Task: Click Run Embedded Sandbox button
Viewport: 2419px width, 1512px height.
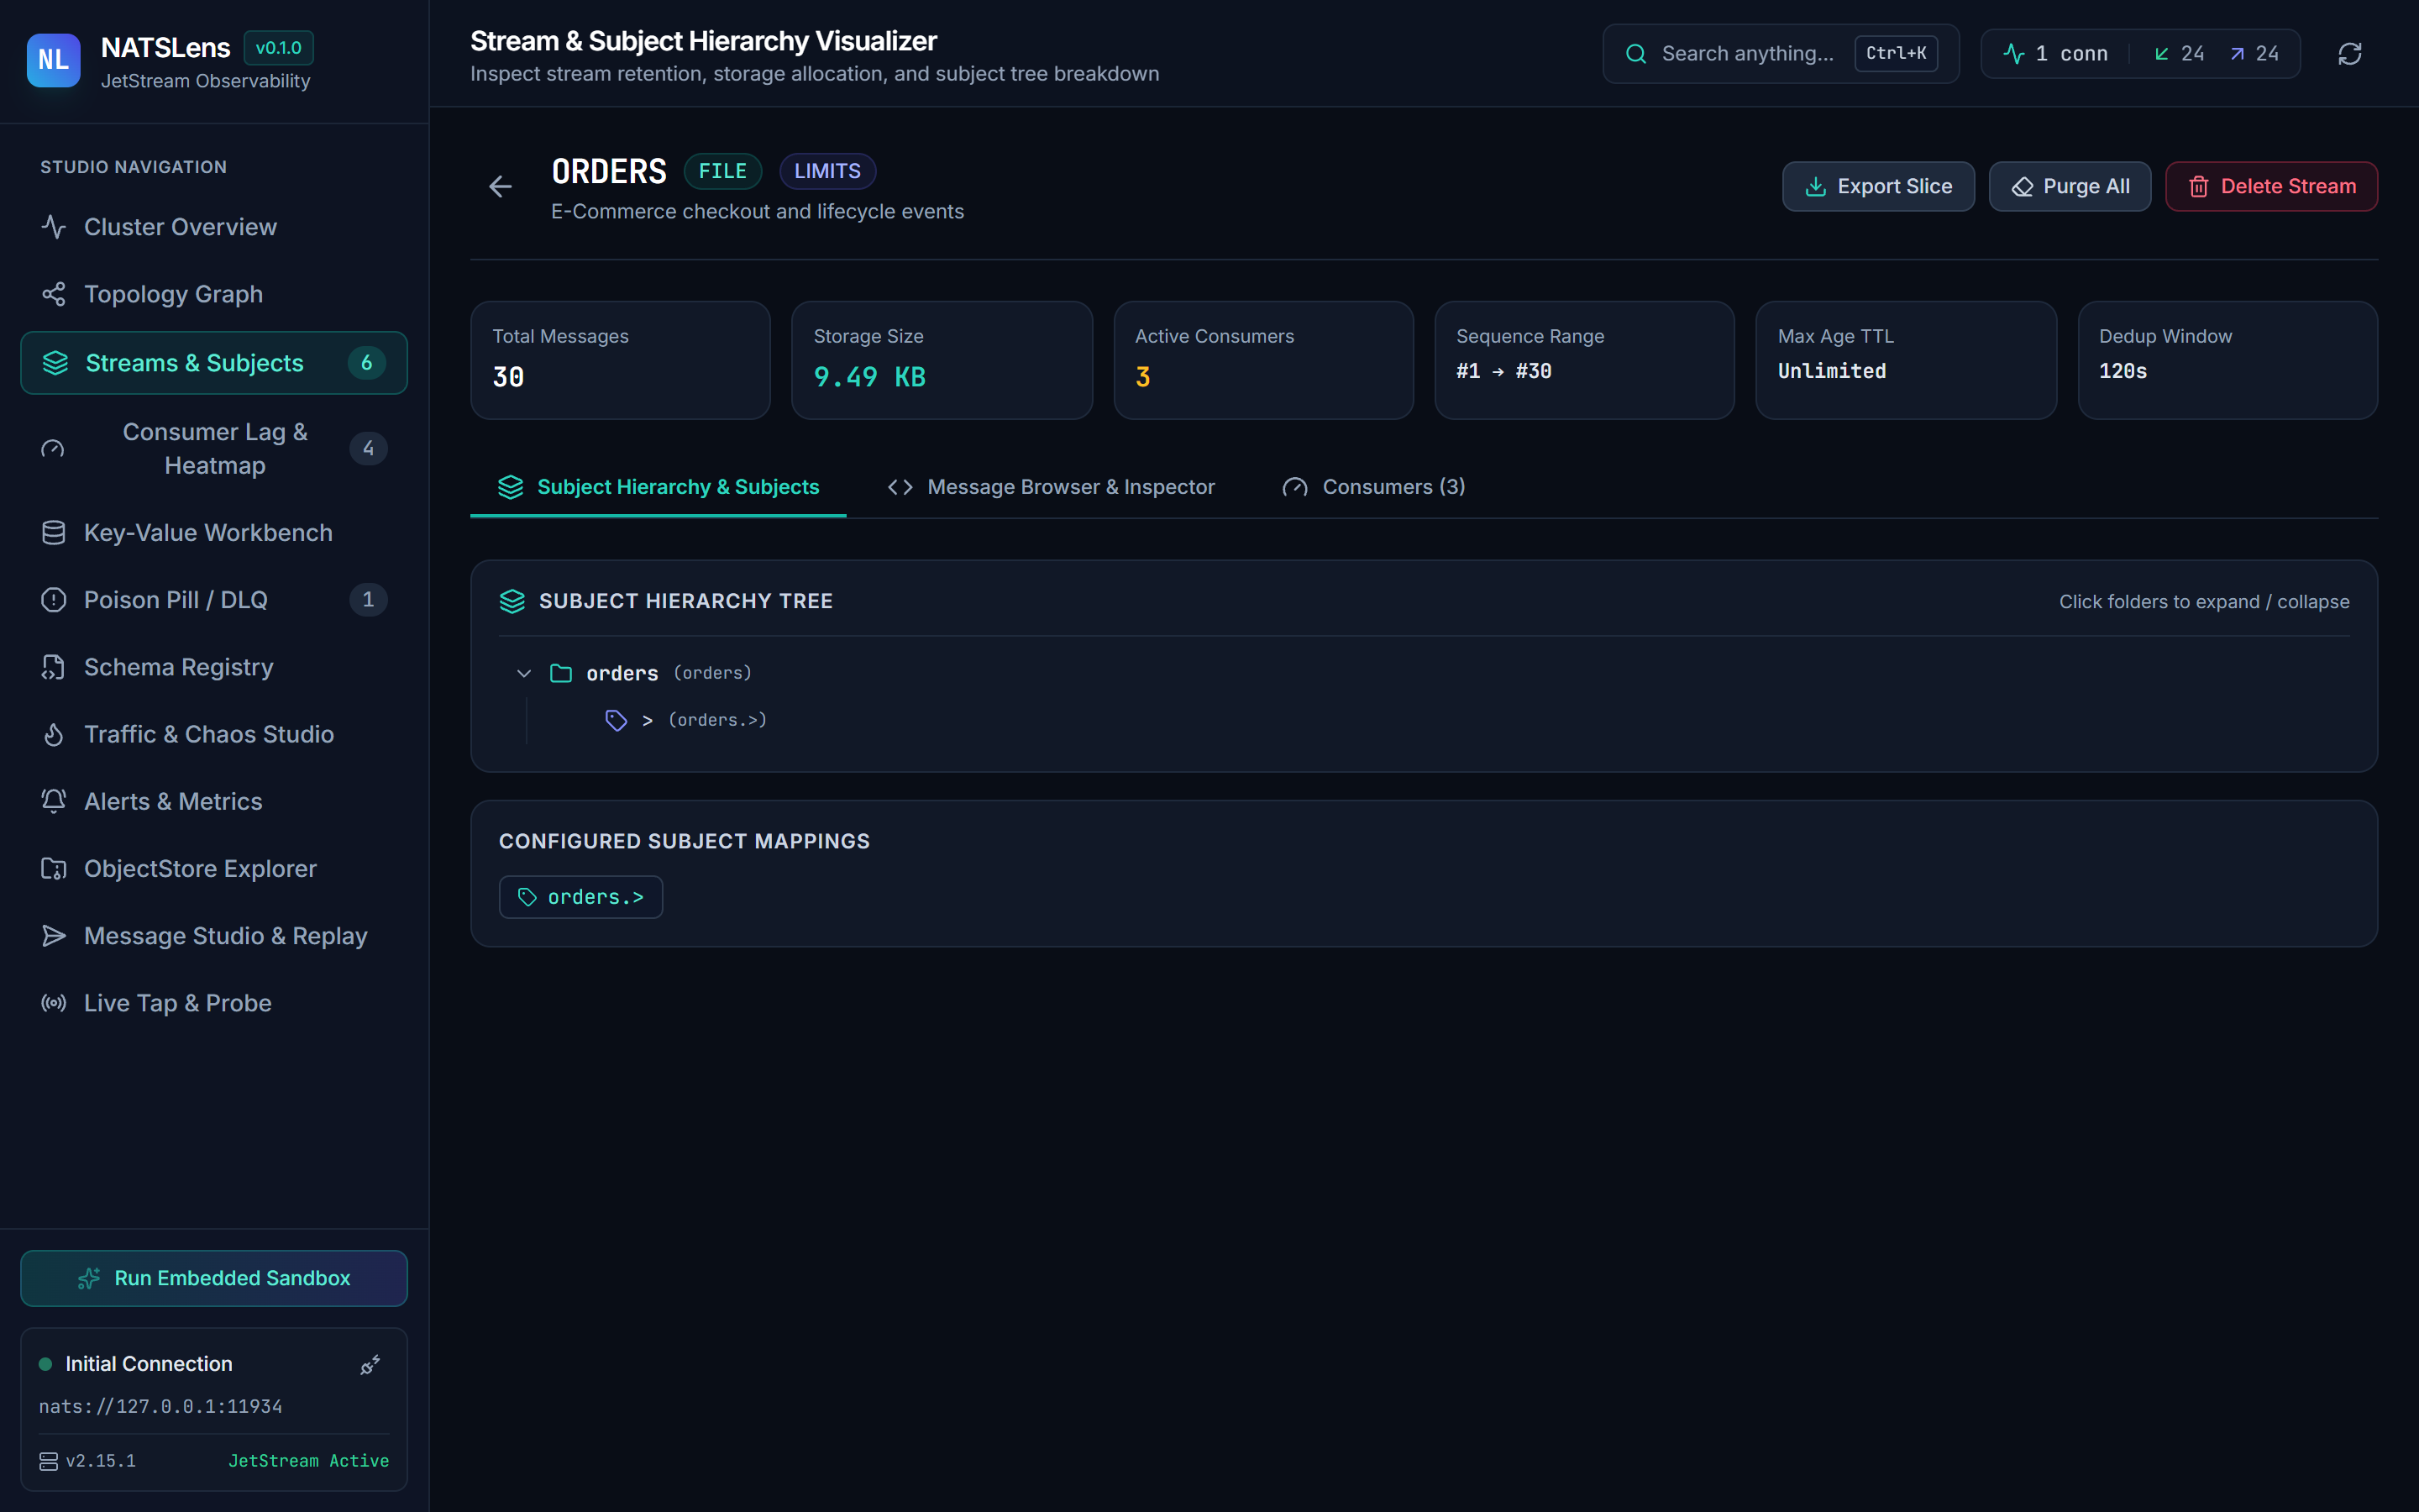Action: (x=214, y=1278)
